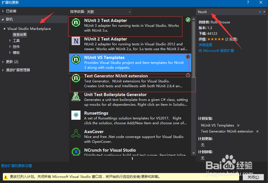This screenshot has height=183, width=268.
Task: Click the five-star rating stars
Action: [216, 39]
